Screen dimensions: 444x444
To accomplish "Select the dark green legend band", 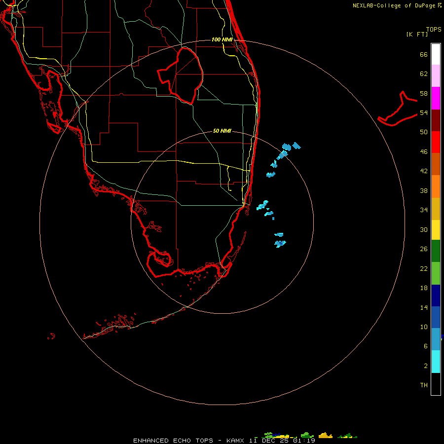I will coord(436,251).
